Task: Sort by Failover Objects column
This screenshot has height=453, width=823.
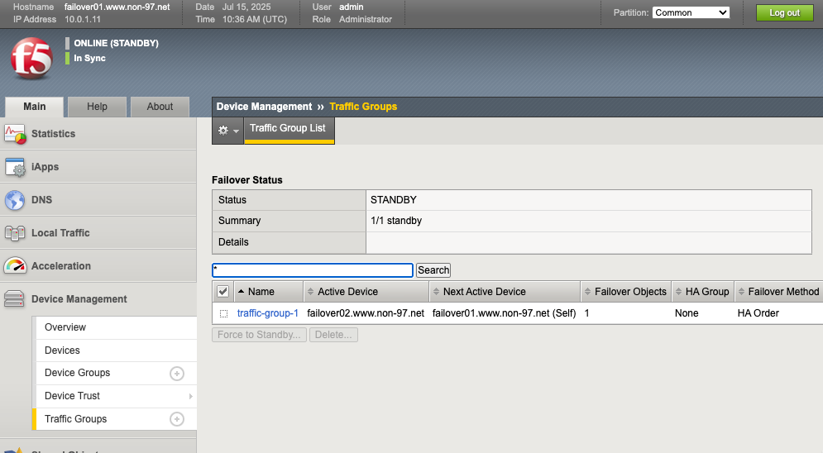Action: click(625, 292)
